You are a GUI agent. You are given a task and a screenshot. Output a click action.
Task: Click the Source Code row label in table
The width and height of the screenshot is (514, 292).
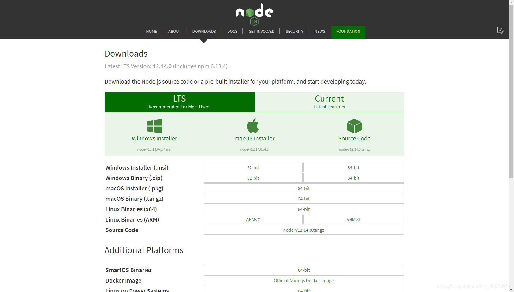[122, 230]
